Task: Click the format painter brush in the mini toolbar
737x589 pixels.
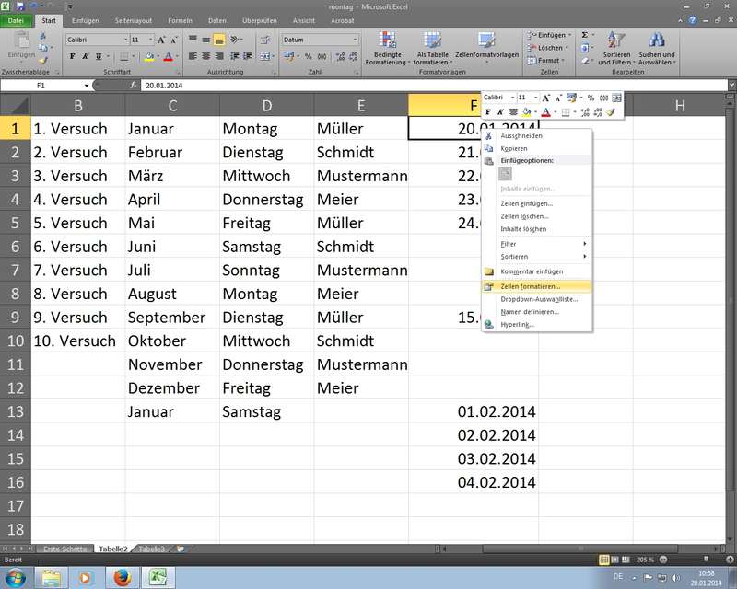Action: pyautogui.click(x=611, y=111)
